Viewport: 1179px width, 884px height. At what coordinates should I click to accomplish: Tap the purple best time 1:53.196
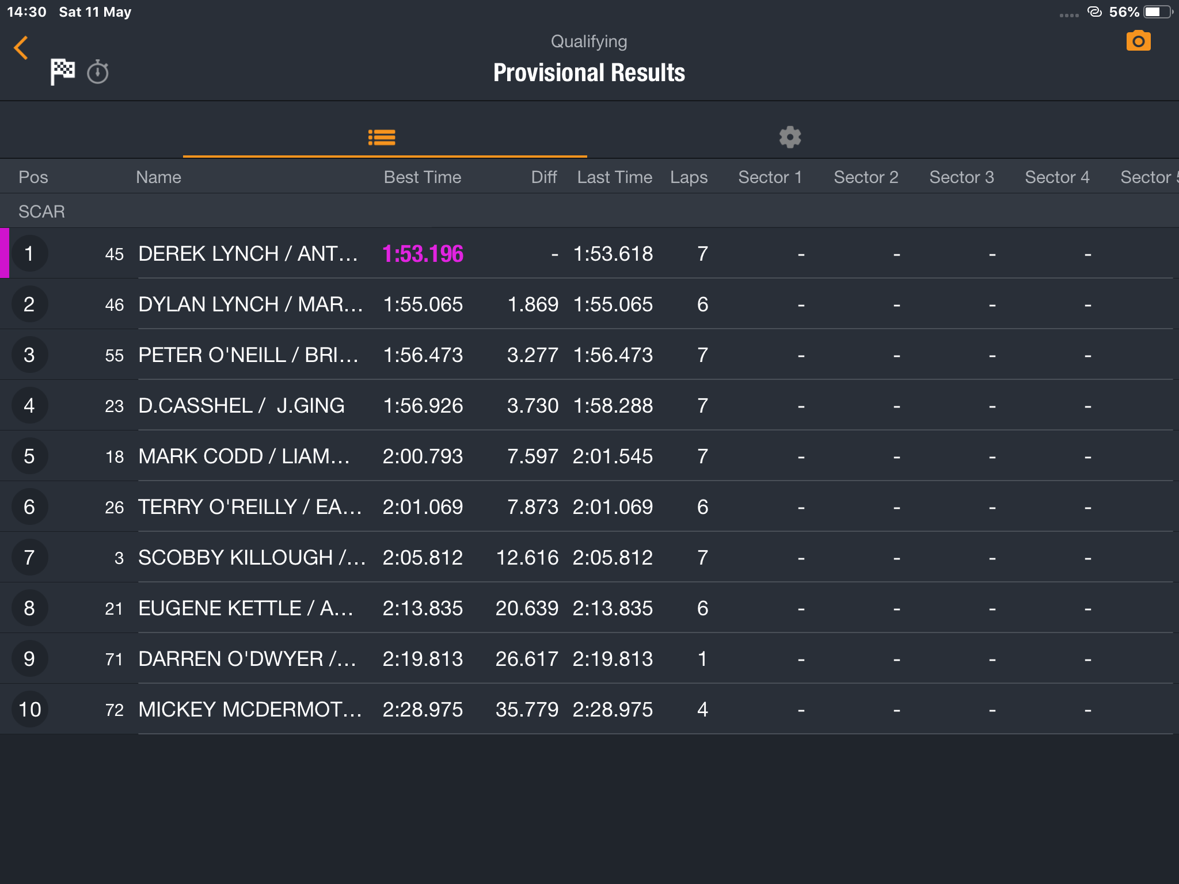pos(423,254)
